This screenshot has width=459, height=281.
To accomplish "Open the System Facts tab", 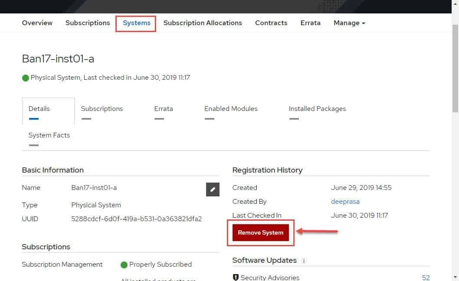I will tap(49, 135).
